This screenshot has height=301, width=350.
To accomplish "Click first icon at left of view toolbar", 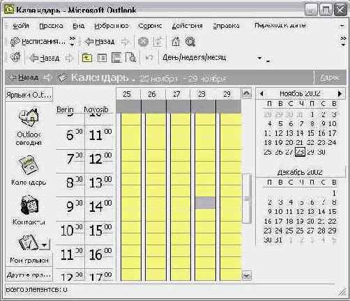I will coord(15,57).
